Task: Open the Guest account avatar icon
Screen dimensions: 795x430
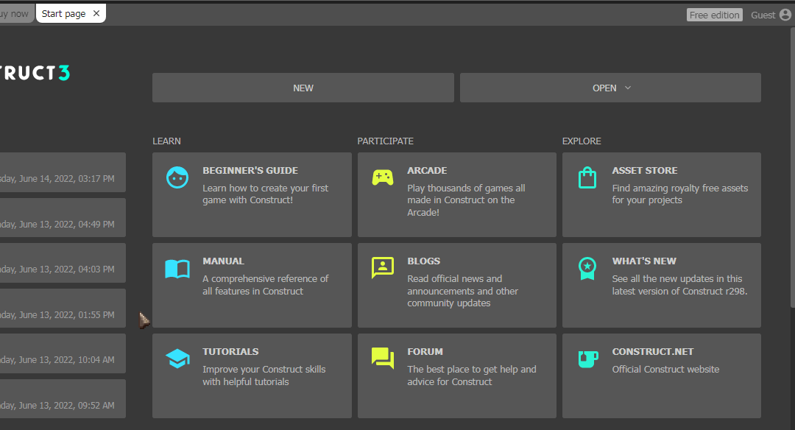Action: tap(785, 15)
